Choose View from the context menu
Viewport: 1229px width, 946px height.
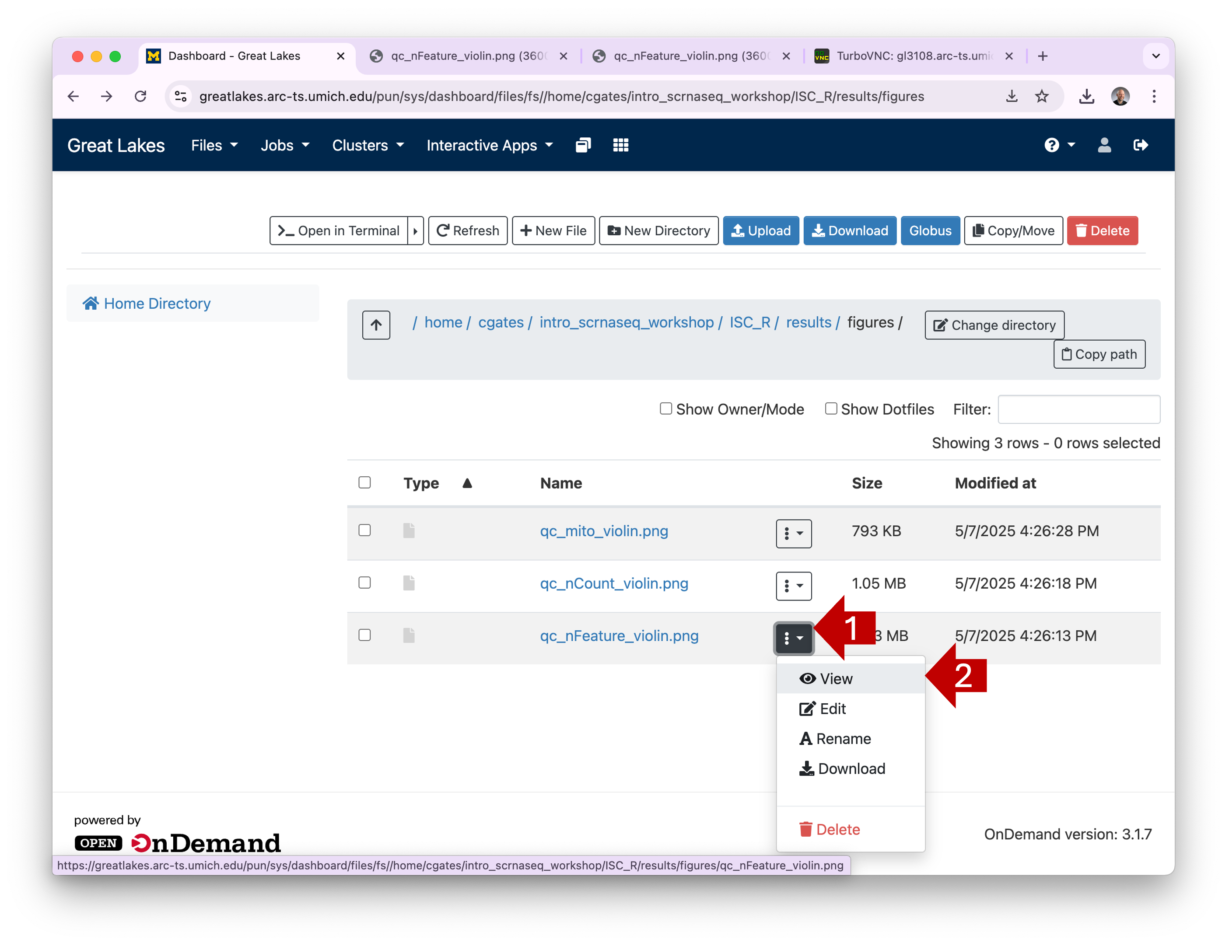pos(835,679)
